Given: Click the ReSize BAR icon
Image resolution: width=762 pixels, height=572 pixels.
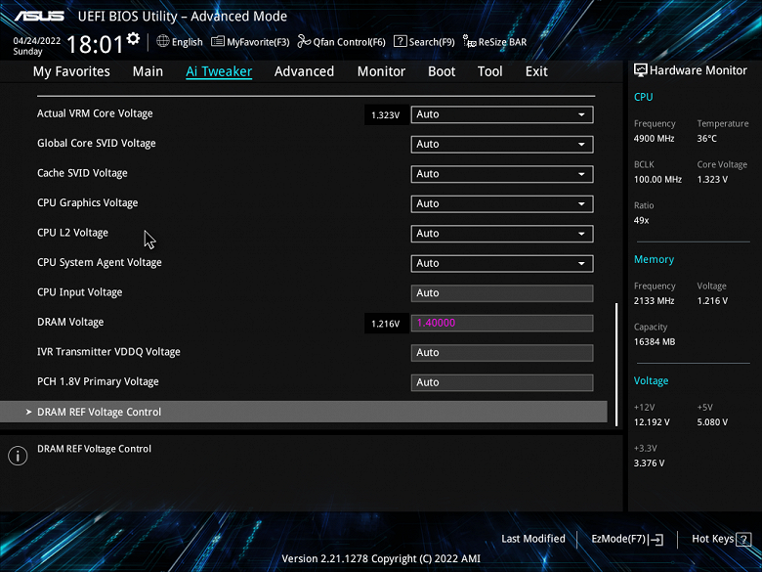Looking at the screenshot, I should [x=470, y=41].
